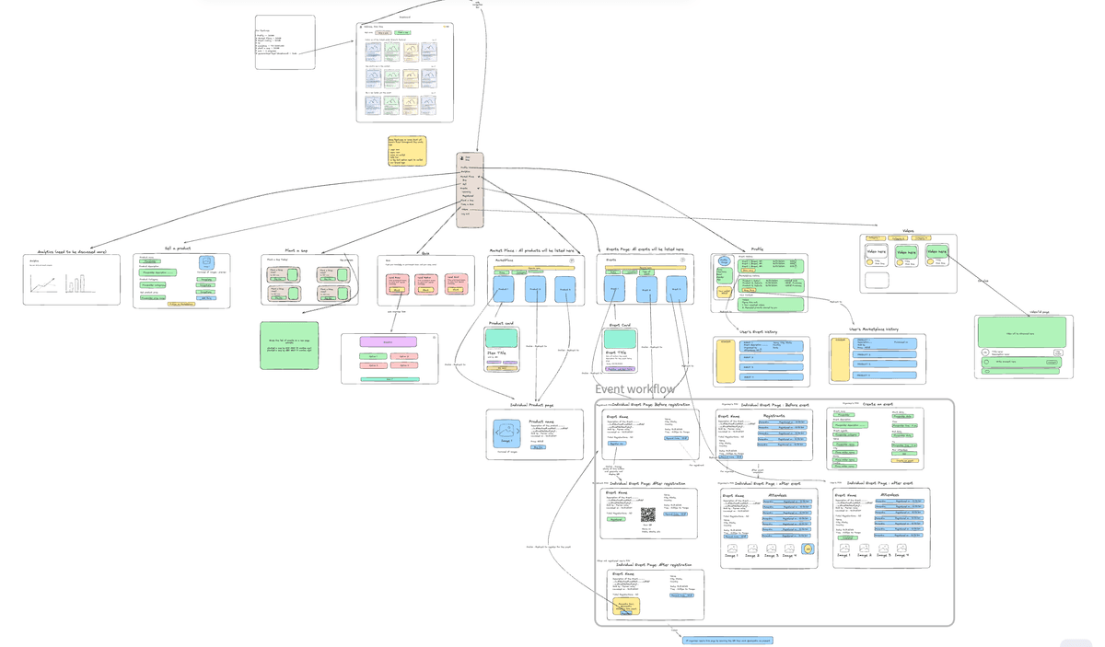Click the QR code in the event page
This screenshot has width=1105, height=647.
pyautogui.click(x=647, y=514)
